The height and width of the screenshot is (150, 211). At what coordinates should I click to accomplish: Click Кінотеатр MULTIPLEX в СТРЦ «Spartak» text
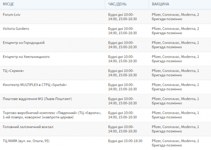(35, 85)
